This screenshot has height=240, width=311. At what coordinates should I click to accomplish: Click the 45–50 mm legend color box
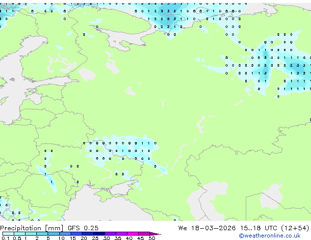(x=144, y=234)
